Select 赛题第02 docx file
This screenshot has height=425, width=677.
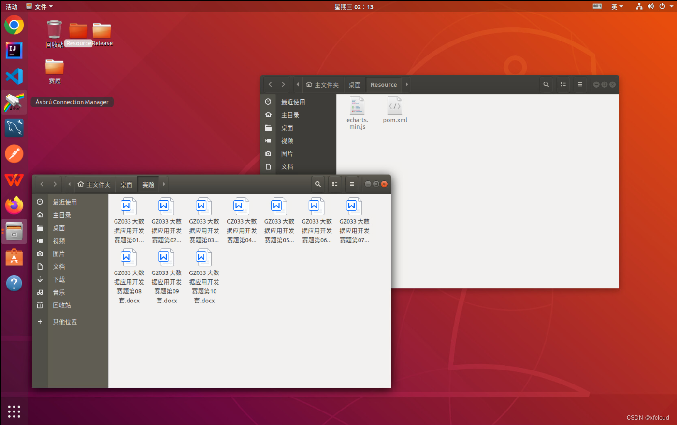(x=167, y=220)
